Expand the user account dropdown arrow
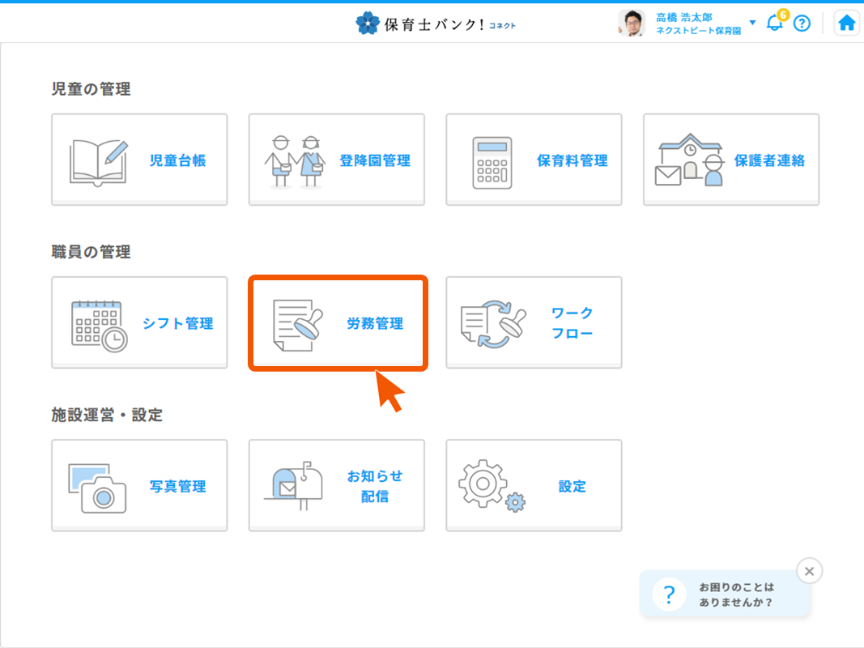864x648 pixels. point(752,23)
